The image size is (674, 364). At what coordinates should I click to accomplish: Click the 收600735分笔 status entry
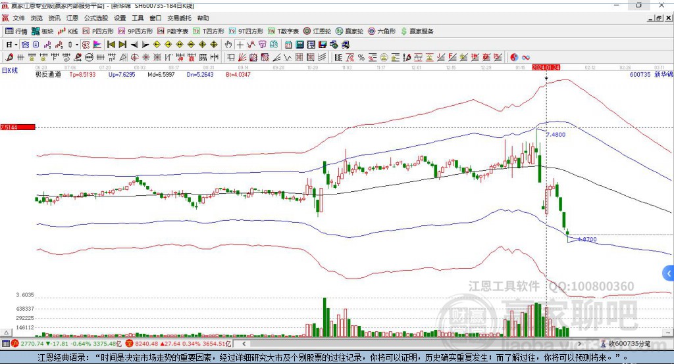(625, 344)
